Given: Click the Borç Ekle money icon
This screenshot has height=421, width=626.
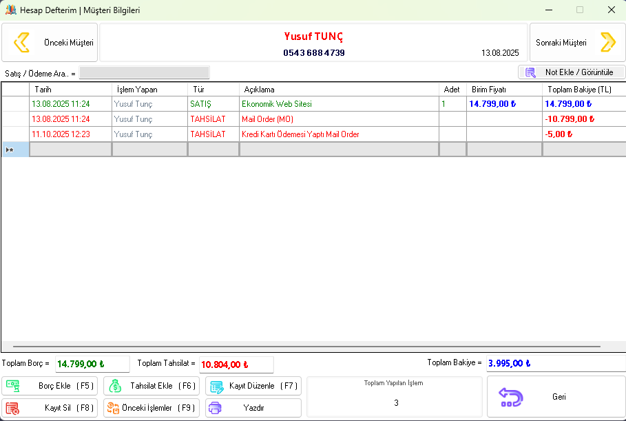Looking at the screenshot, I should [x=12, y=386].
